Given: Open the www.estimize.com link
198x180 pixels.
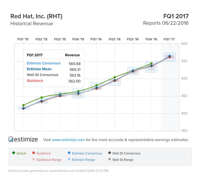Looking at the screenshot, I should point(68,140).
